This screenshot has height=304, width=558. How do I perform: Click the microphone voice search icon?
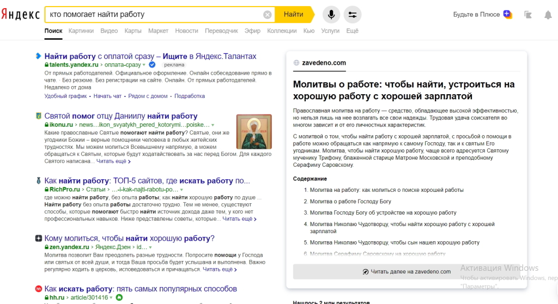click(331, 15)
